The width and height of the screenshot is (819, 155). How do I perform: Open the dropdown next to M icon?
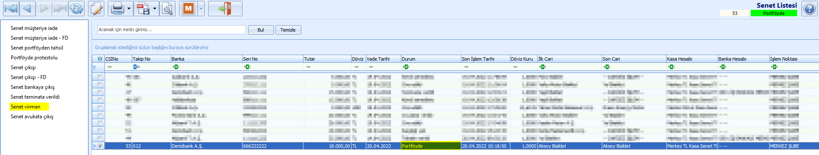[x=200, y=9]
